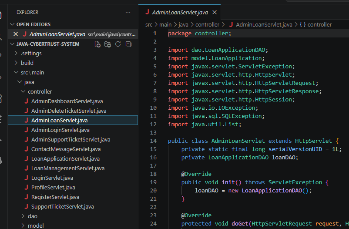
Task: Collapse all folders in Explorer
Action: pyautogui.click(x=128, y=44)
